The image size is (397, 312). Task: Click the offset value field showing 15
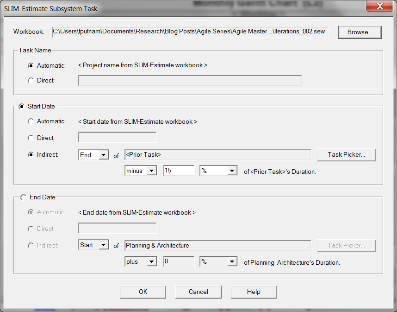click(179, 171)
